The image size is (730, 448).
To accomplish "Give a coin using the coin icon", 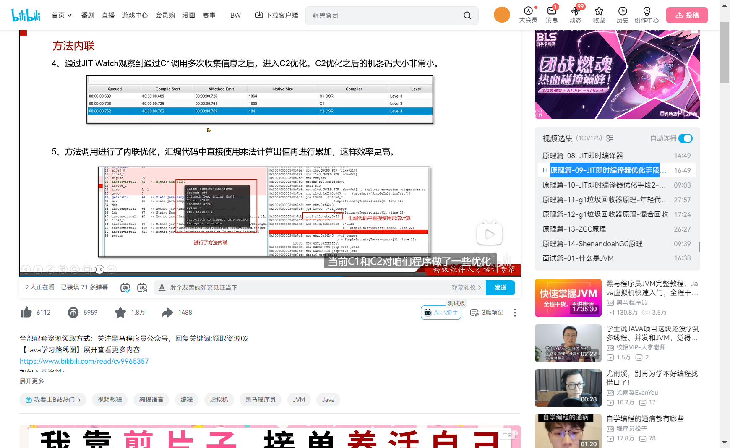I will [74, 312].
